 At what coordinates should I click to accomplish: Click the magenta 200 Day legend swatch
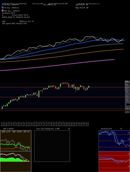pos(3,10)
